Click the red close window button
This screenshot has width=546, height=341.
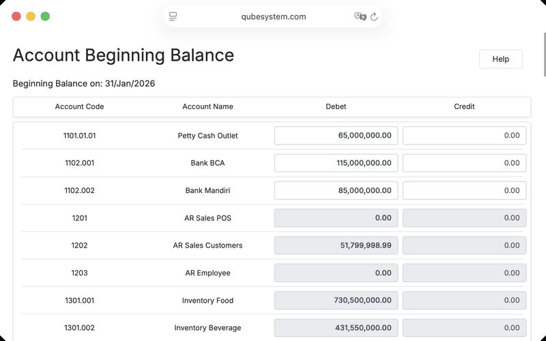tap(16, 16)
